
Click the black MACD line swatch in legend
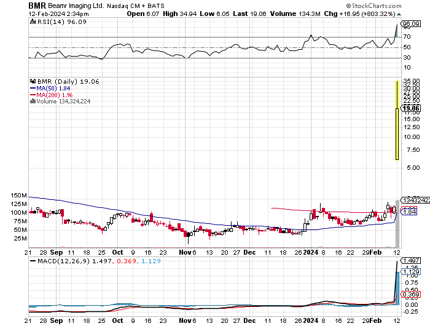(x=33, y=261)
